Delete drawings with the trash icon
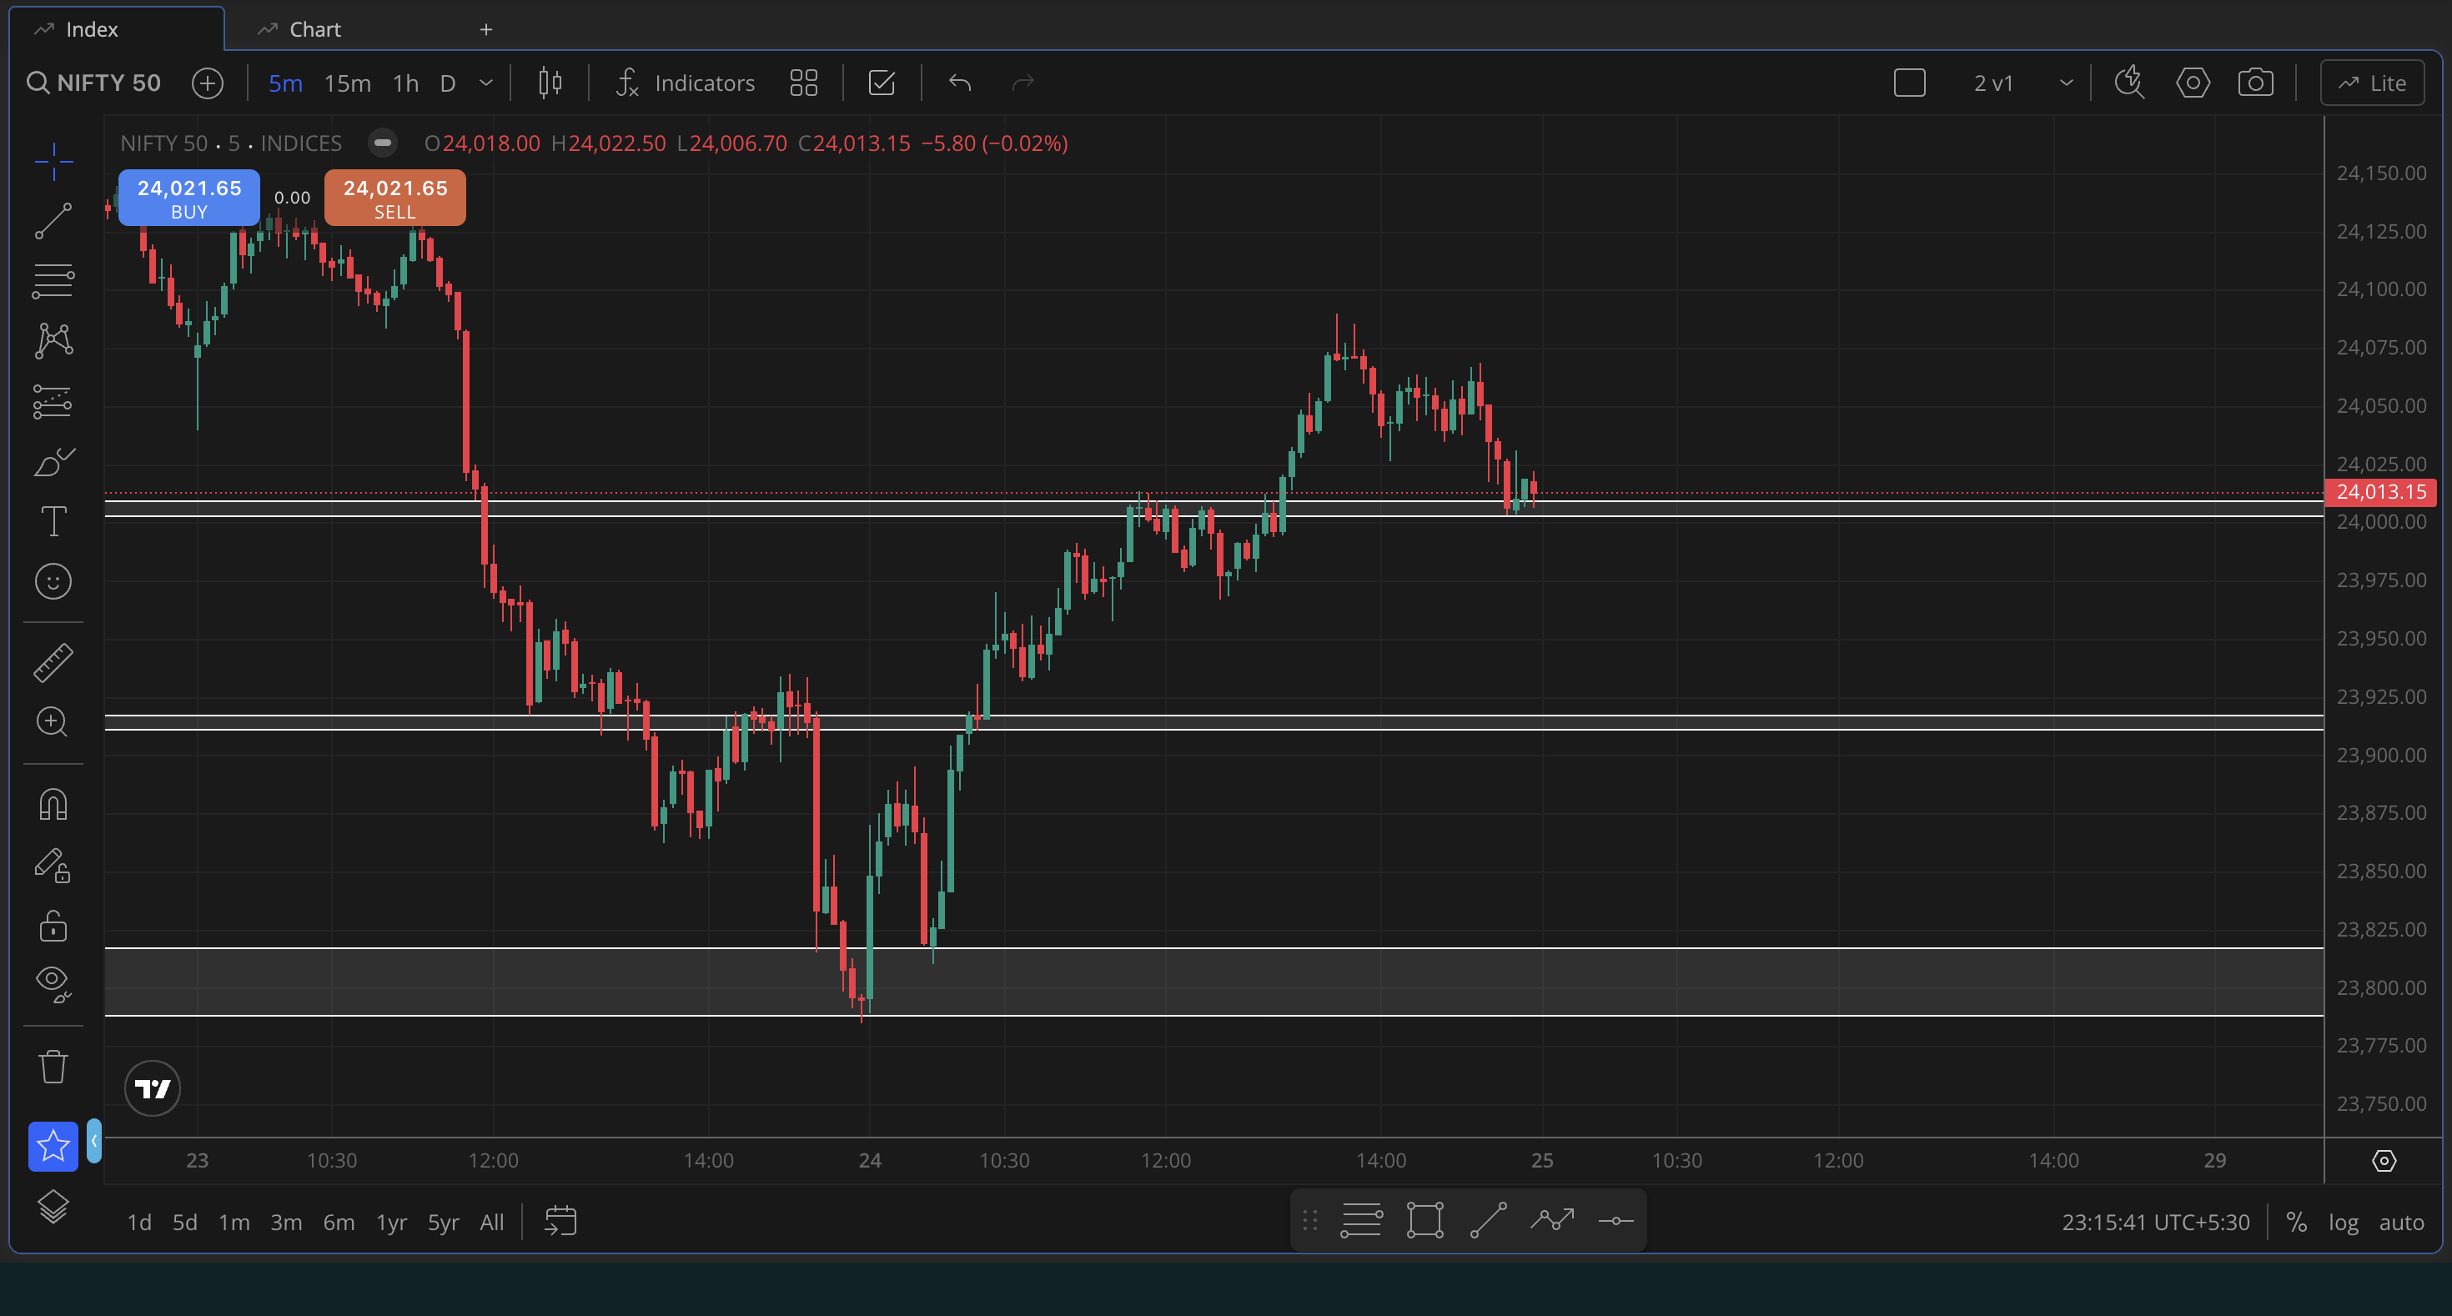 tap(53, 1067)
